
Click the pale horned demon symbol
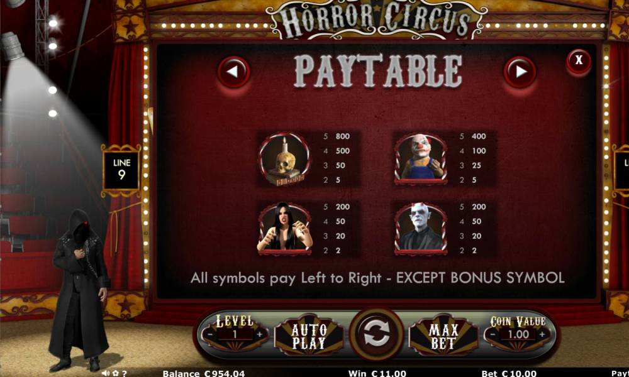point(420,229)
